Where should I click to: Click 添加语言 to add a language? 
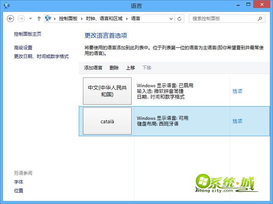pos(93,68)
